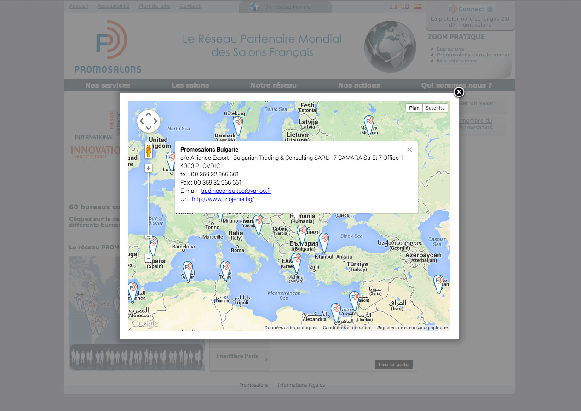The width and height of the screenshot is (581, 411).
Task: Select the map marker near Israel
Action: tap(354, 301)
